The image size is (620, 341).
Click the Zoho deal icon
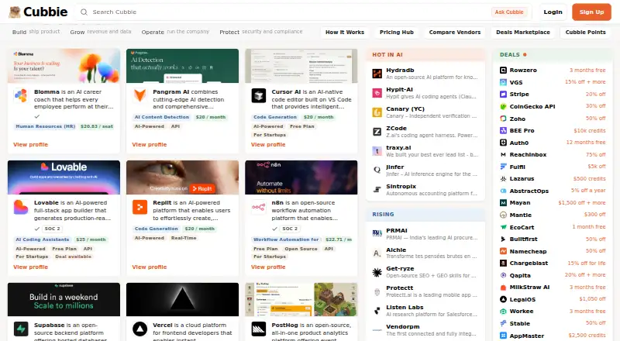click(x=503, y=119)
